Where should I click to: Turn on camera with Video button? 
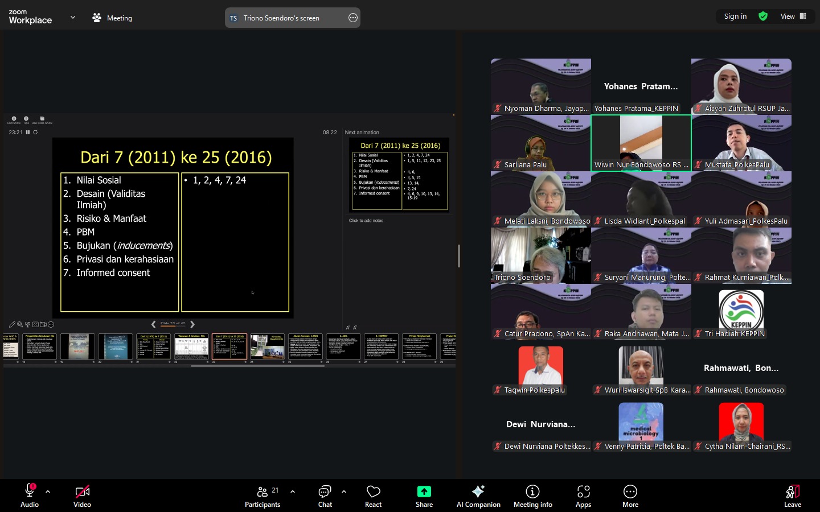(x=82, y=496)
